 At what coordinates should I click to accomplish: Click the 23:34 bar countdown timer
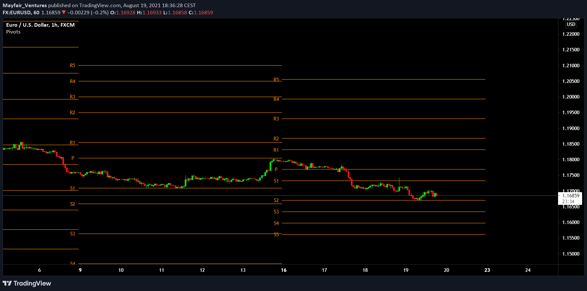tap(568, 202)
